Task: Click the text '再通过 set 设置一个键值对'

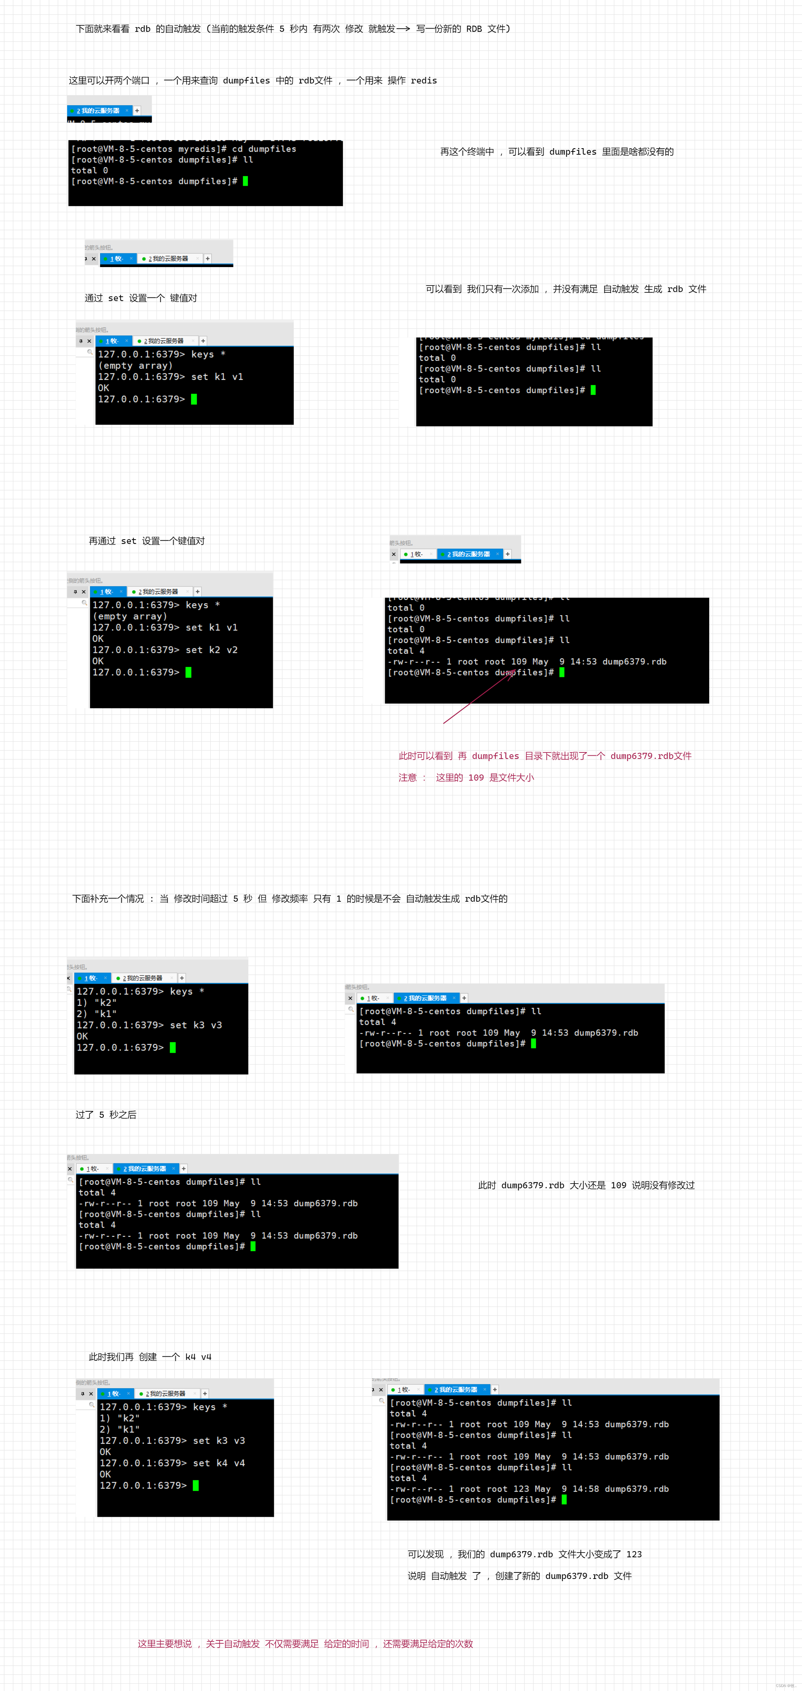Action: (147, 540)
